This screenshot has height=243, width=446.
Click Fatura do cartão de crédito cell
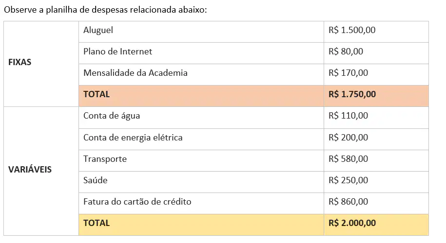[201, 204]
